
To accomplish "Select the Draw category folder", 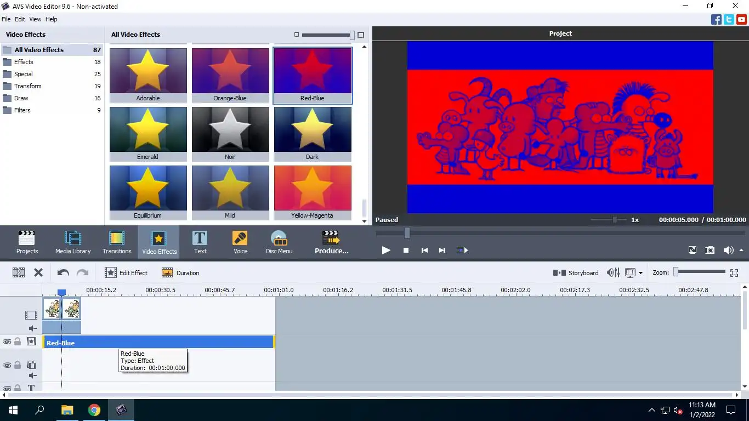I will coord(52,98).
